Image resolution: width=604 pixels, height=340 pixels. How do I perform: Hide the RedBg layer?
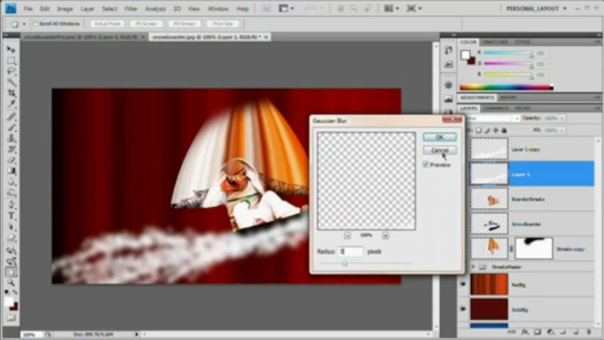tap(463, 285)
